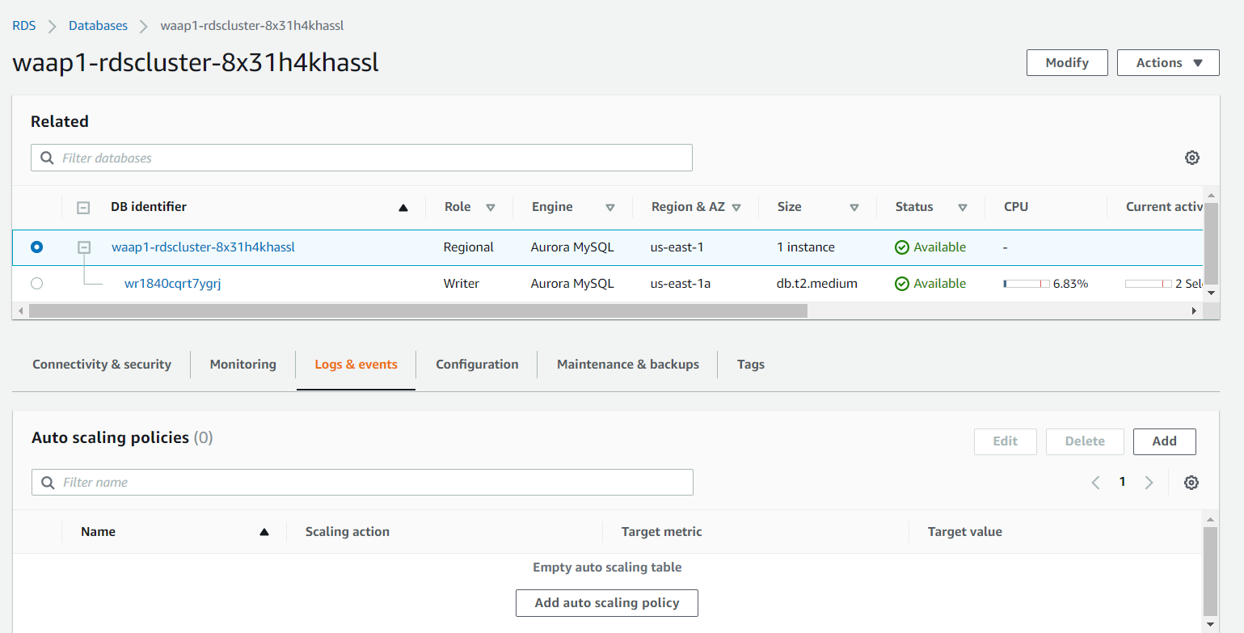This screenshot has height=633, width=1244.
Task: Sort by Role column
Action: click(491, 208)
